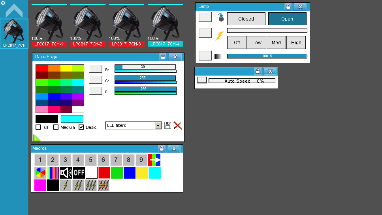Set strobe to High
The height and width of the screenshot is (215, 382).
click(x=296, y=42)
